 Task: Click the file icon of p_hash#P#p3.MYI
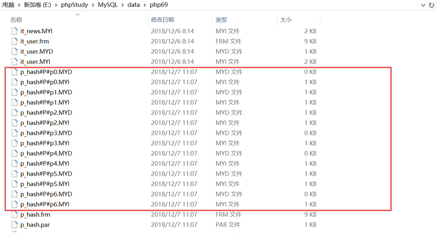(14, 143)
